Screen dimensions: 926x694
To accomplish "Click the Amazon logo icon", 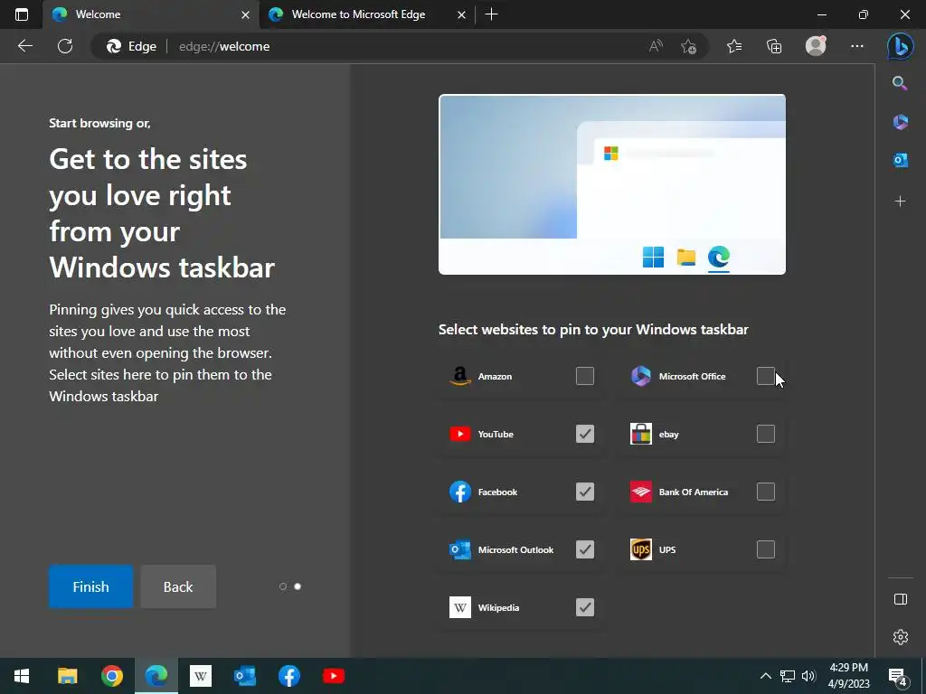I will [460, 376].
